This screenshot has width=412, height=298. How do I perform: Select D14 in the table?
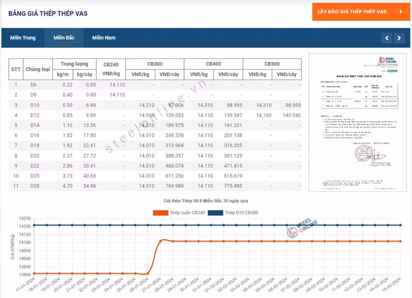pyautogui.click(x=35, y=125)
